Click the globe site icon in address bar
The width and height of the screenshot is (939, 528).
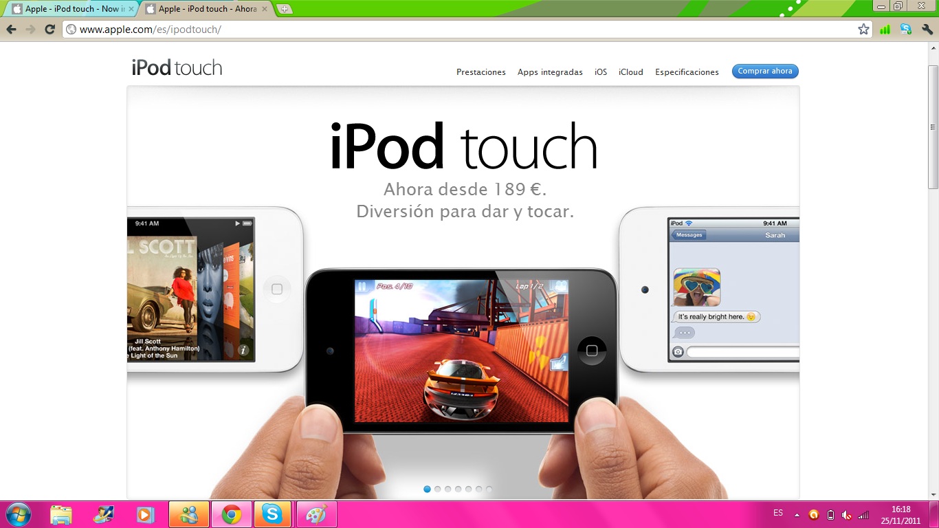pos(70,30)
